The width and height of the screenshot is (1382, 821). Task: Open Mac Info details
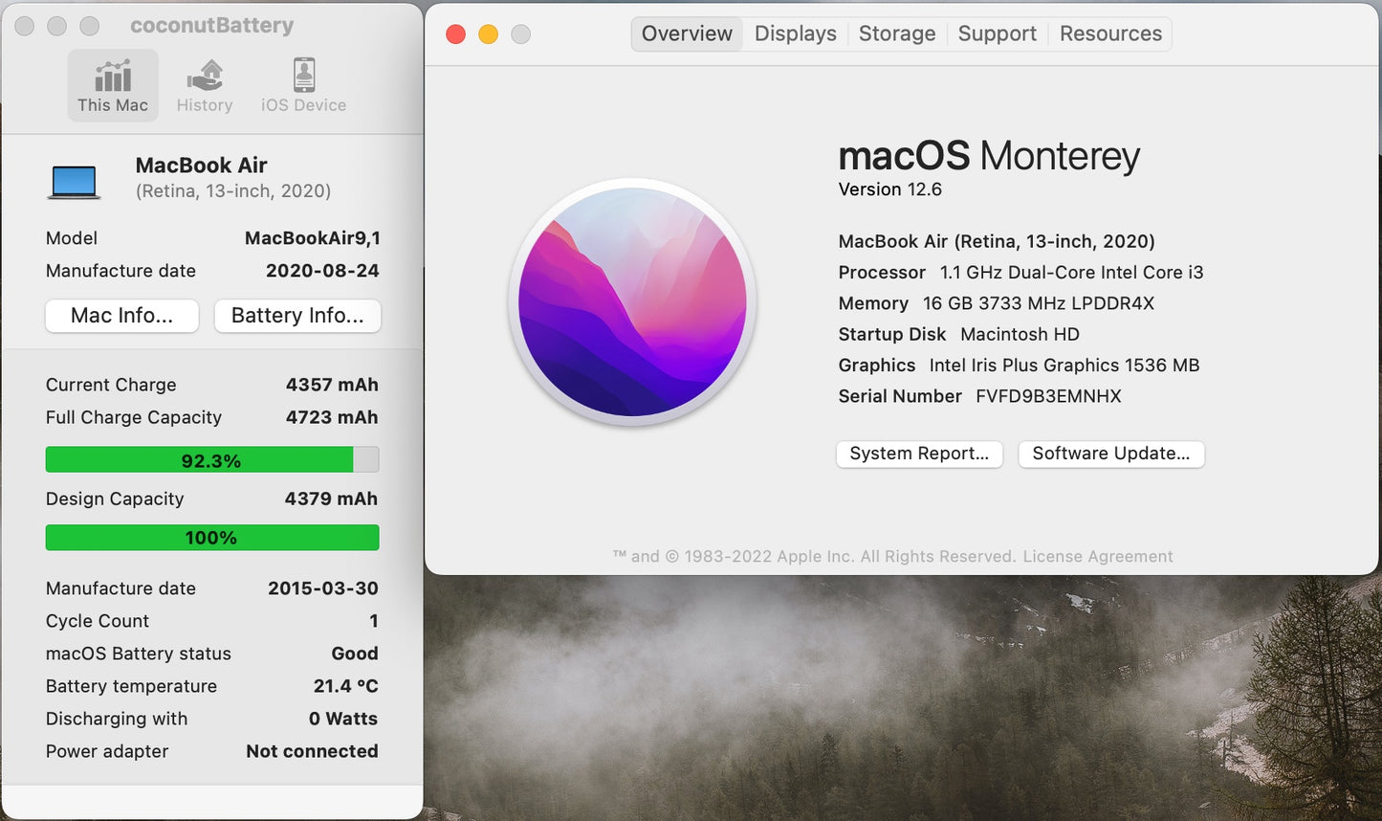[x=121, y=316]
